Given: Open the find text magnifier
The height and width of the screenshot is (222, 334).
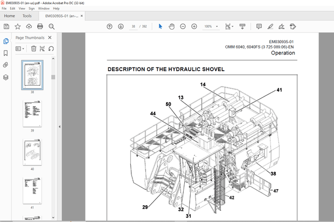Looking at the screenshot, I should click(51, 26).
